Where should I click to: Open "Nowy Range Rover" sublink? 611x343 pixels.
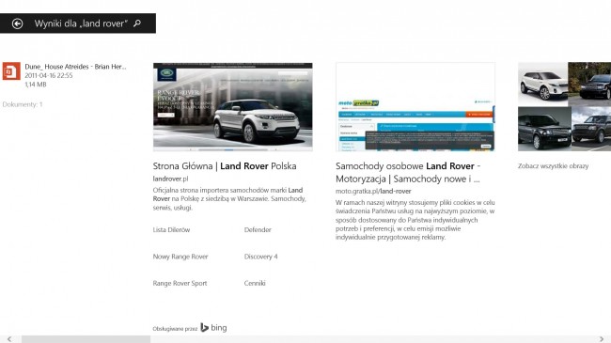(180, 257)
